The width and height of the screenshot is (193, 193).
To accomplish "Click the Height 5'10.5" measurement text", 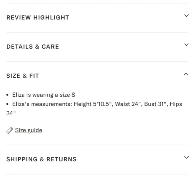I will point(93,104).
